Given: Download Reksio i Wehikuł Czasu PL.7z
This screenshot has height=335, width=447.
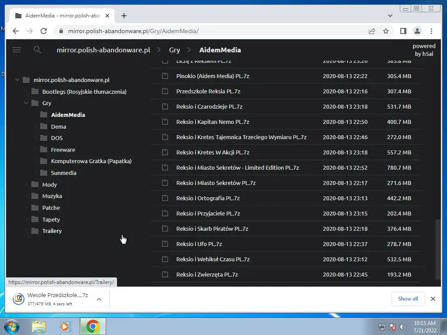Looking at the screenshot, I should click(213, 259).
